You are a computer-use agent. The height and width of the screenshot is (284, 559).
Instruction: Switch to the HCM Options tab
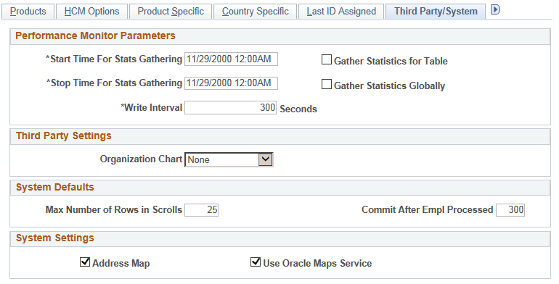91,12
